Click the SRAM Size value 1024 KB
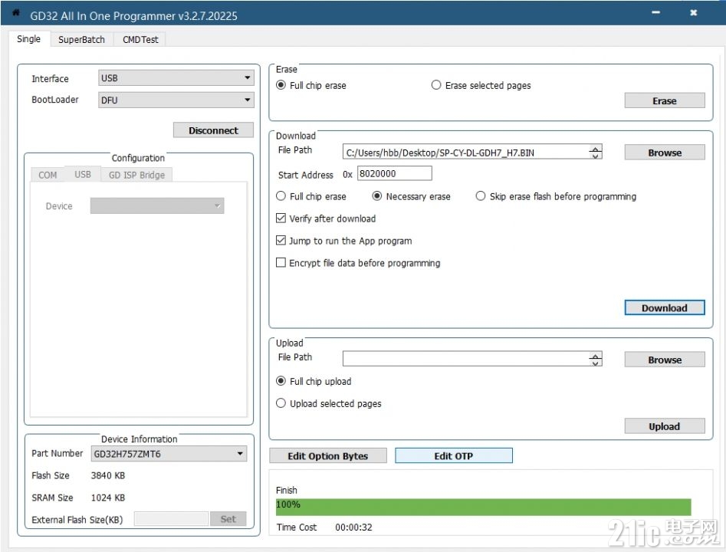Screen dimensions: 726x552 tap(108, 498)
